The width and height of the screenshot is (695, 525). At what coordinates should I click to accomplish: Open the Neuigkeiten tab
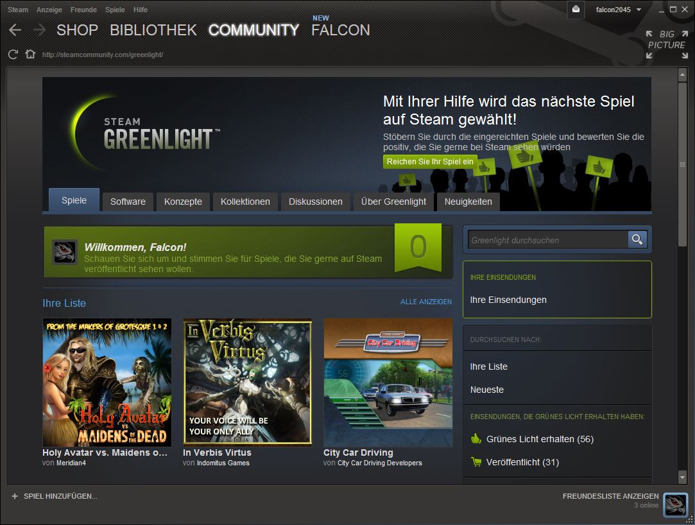click(x=468, y=202)
